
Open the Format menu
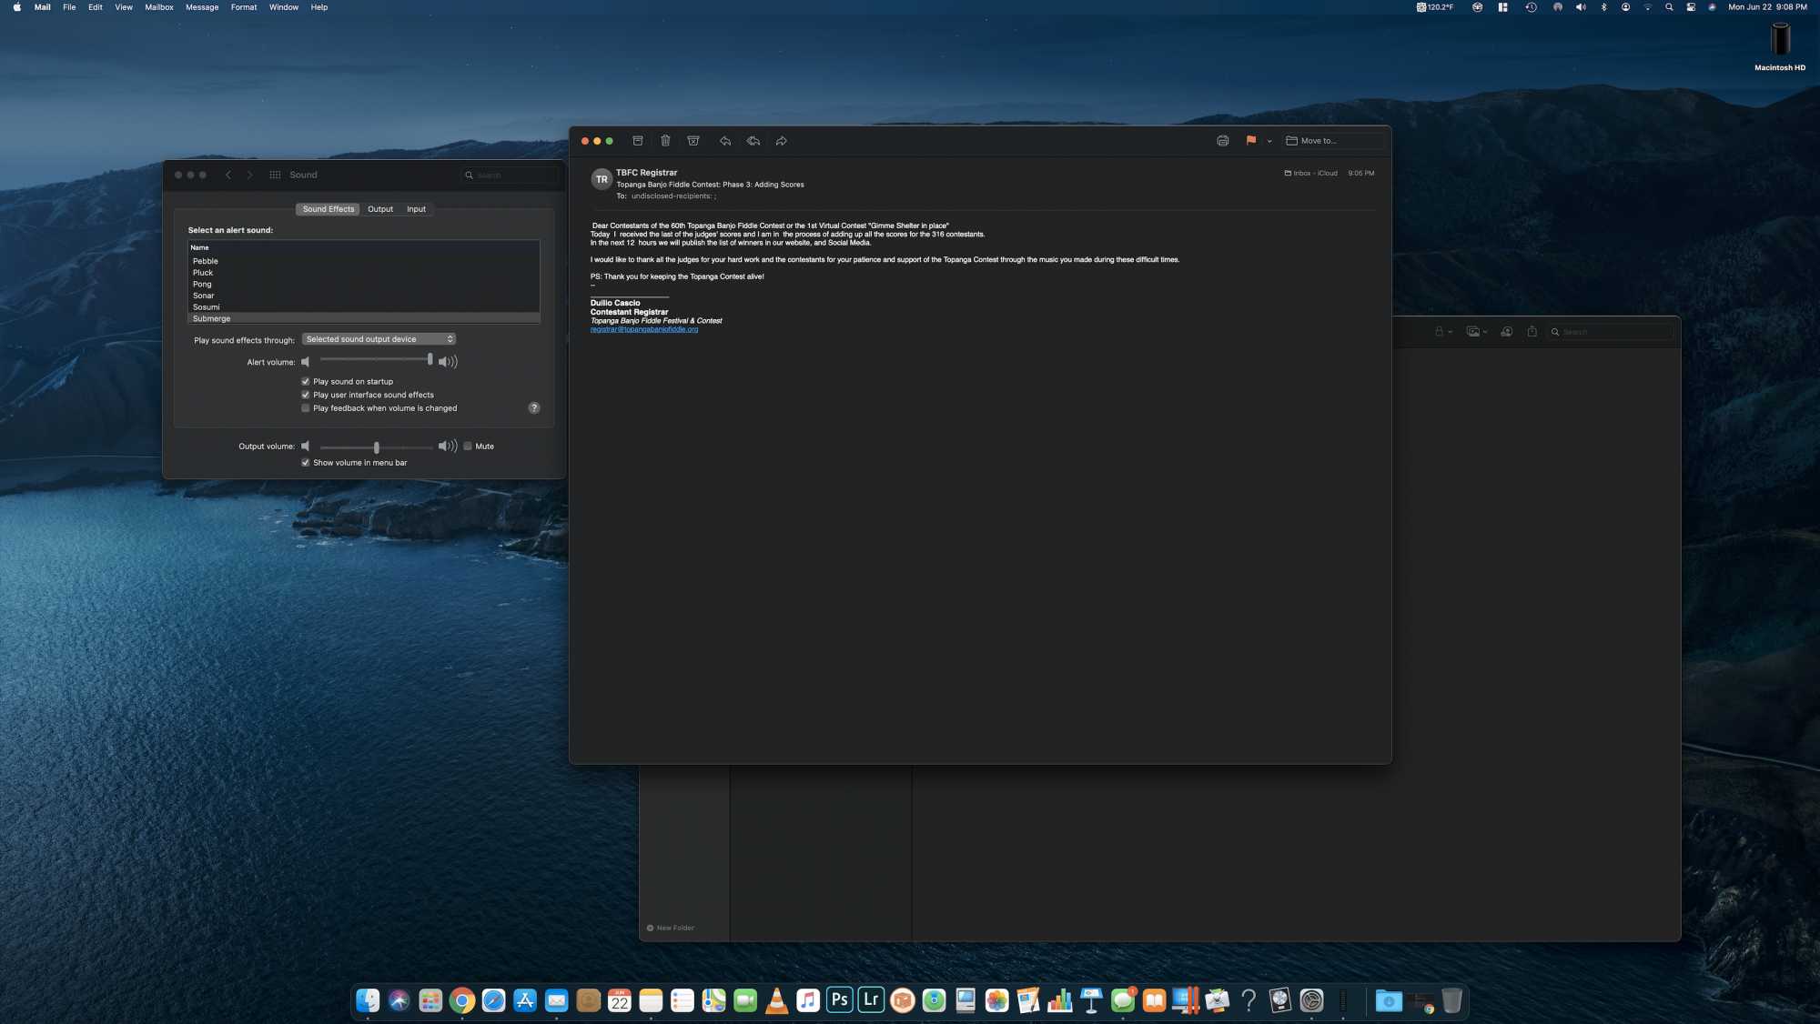pyautogui.click(x=244, y=7)
